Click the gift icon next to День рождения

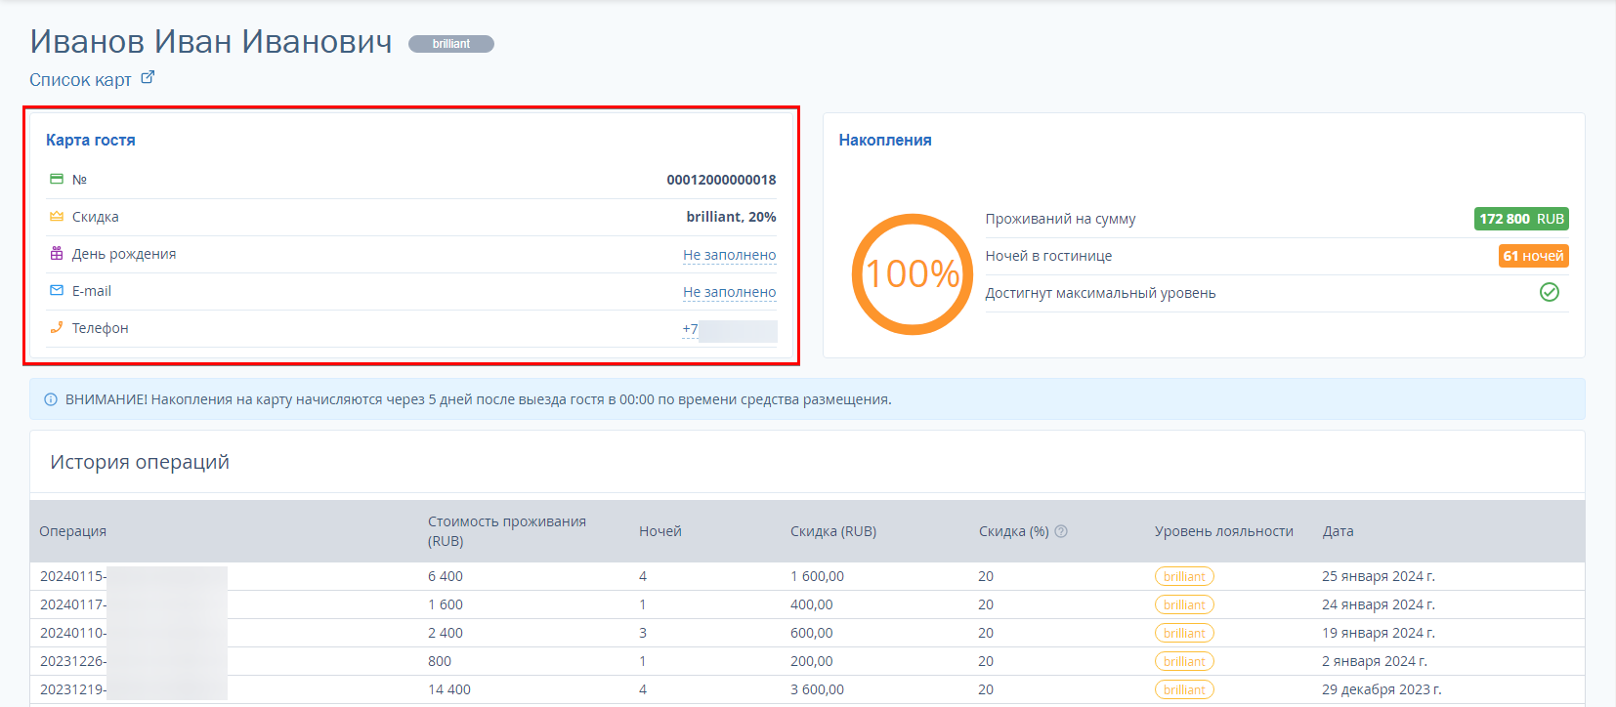point(57,253)
